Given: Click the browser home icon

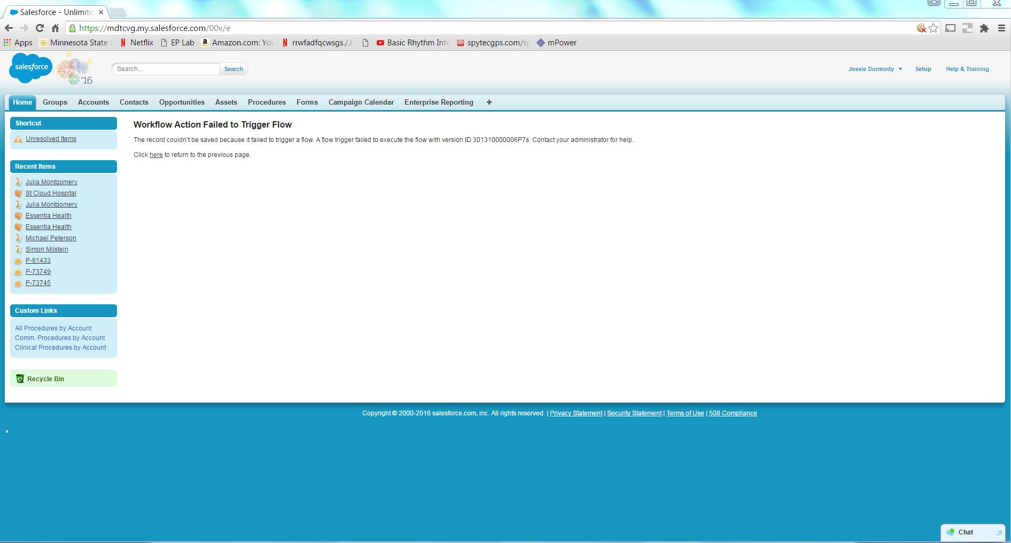Looking at the screenshot, I should click(x=55, y=28).
